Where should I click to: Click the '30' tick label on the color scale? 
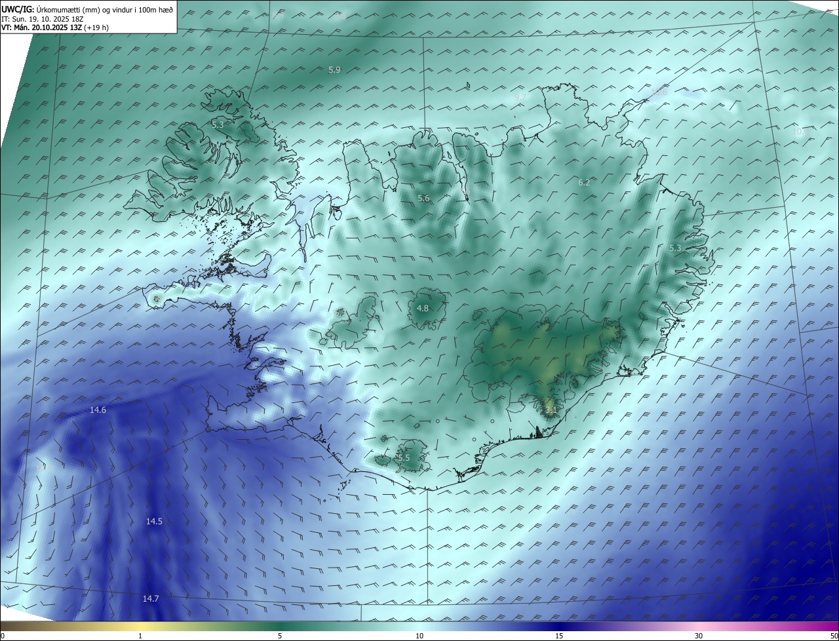[699, 636]
